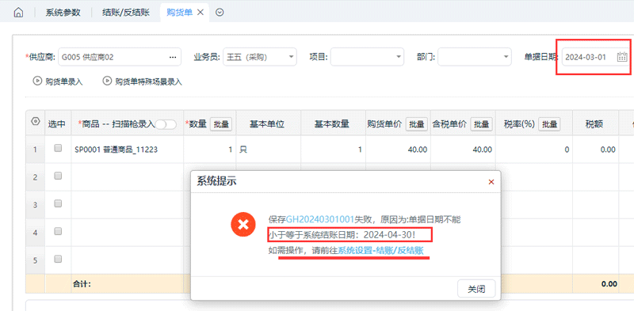
Task: Switch to the 系统参数 tab
Action: click(63, 13)
